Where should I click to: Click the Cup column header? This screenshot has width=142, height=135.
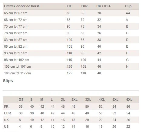tap(128, 6)
